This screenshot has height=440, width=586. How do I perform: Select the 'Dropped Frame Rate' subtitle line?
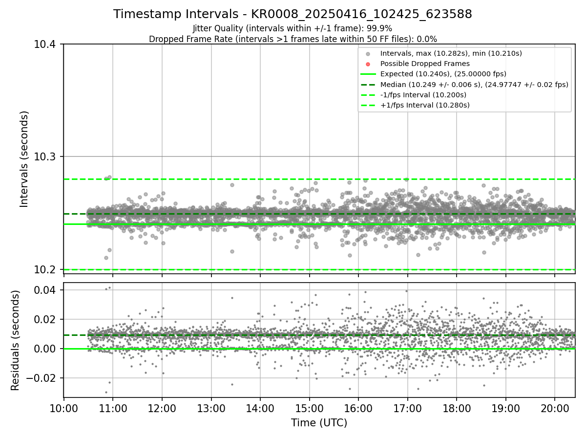[x=293, y=39]
